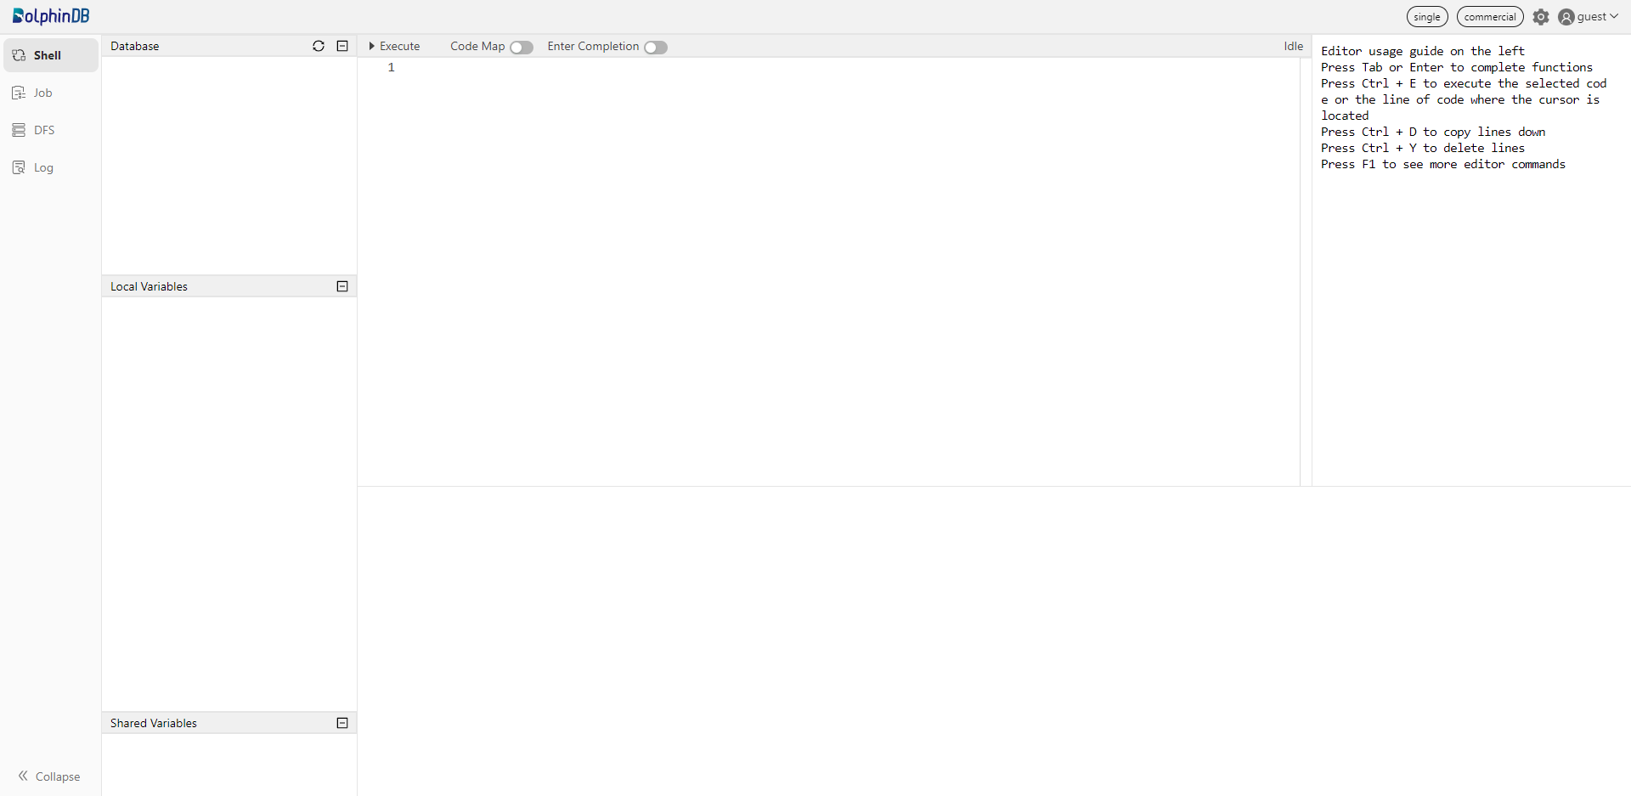This screenshot has width=1631, height=796.
Task: Open the settings gear icon
Action: pyautogui.click(x=1541, y=17)
